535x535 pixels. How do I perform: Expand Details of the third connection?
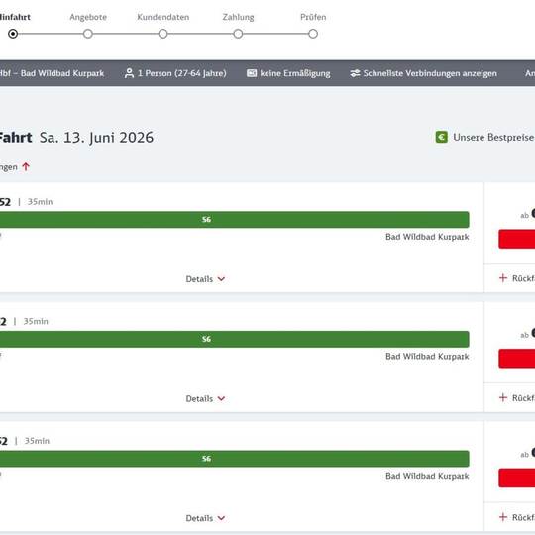(205, 518)
